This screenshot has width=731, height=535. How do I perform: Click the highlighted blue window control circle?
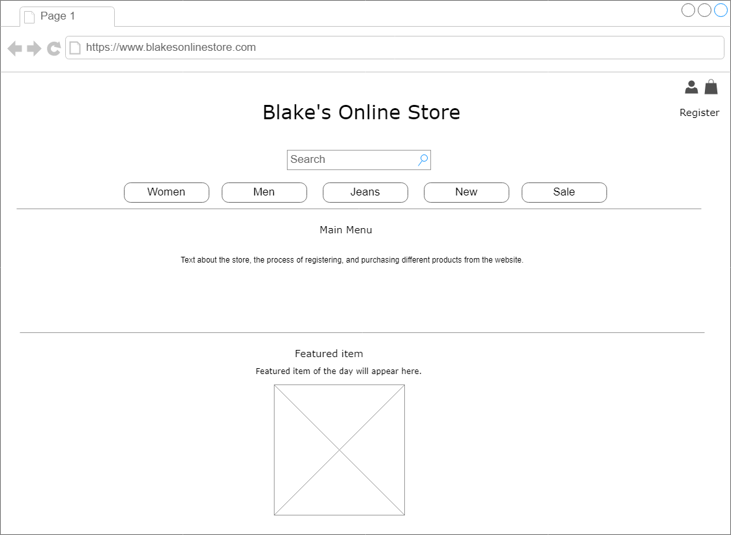(719, 10)
